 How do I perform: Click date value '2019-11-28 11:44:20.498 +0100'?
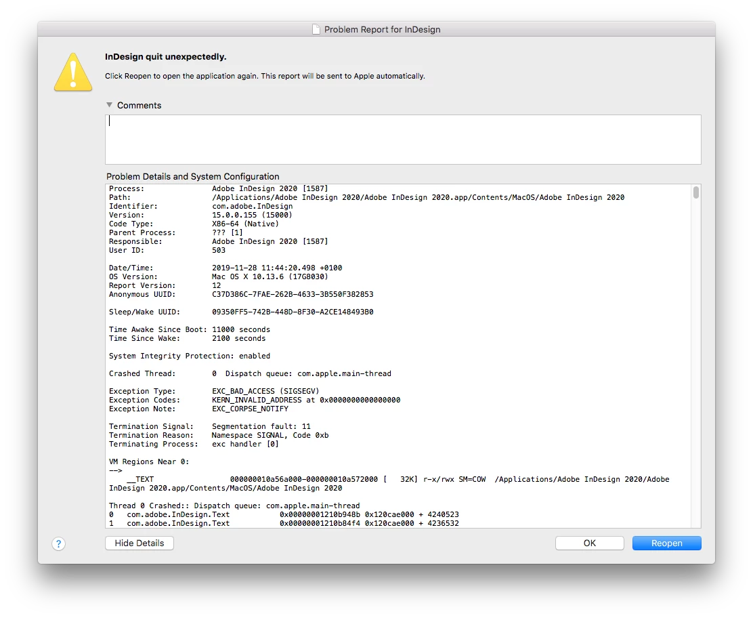tap(277, 268)
